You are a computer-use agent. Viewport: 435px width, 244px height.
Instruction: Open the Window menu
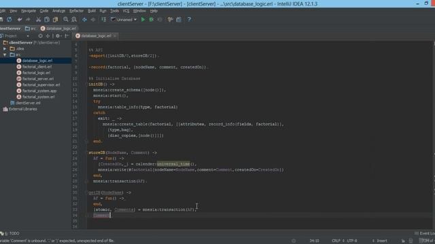(x=139, y=11)
